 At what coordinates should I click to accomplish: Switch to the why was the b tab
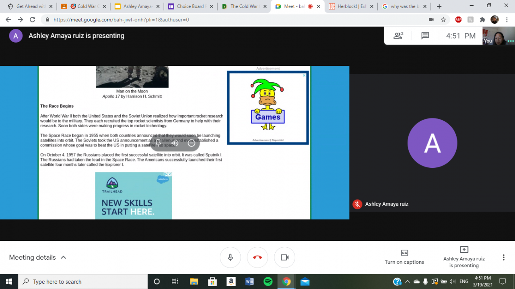(x=404, y=6)
